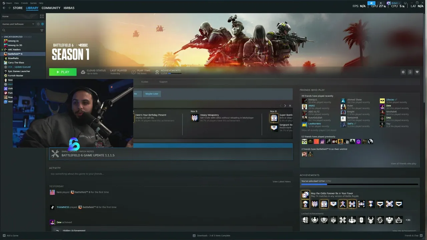The image size is (427, 240).
Task: Open Friends & Chat
Action: pos(414,236)
